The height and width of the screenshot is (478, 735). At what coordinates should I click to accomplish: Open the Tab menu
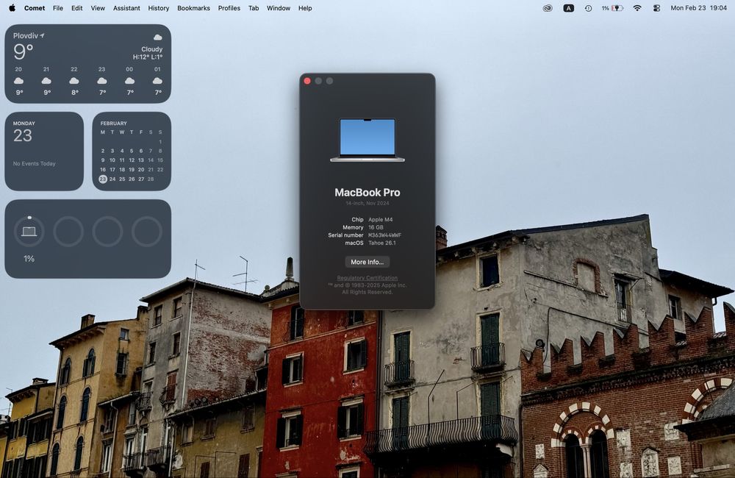[254, 8]
